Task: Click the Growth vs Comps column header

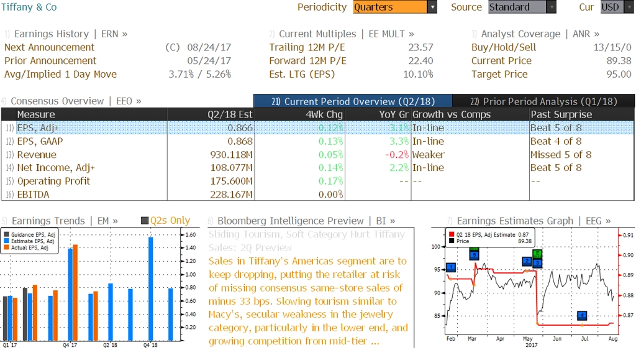Action: (x=470, y=114)
